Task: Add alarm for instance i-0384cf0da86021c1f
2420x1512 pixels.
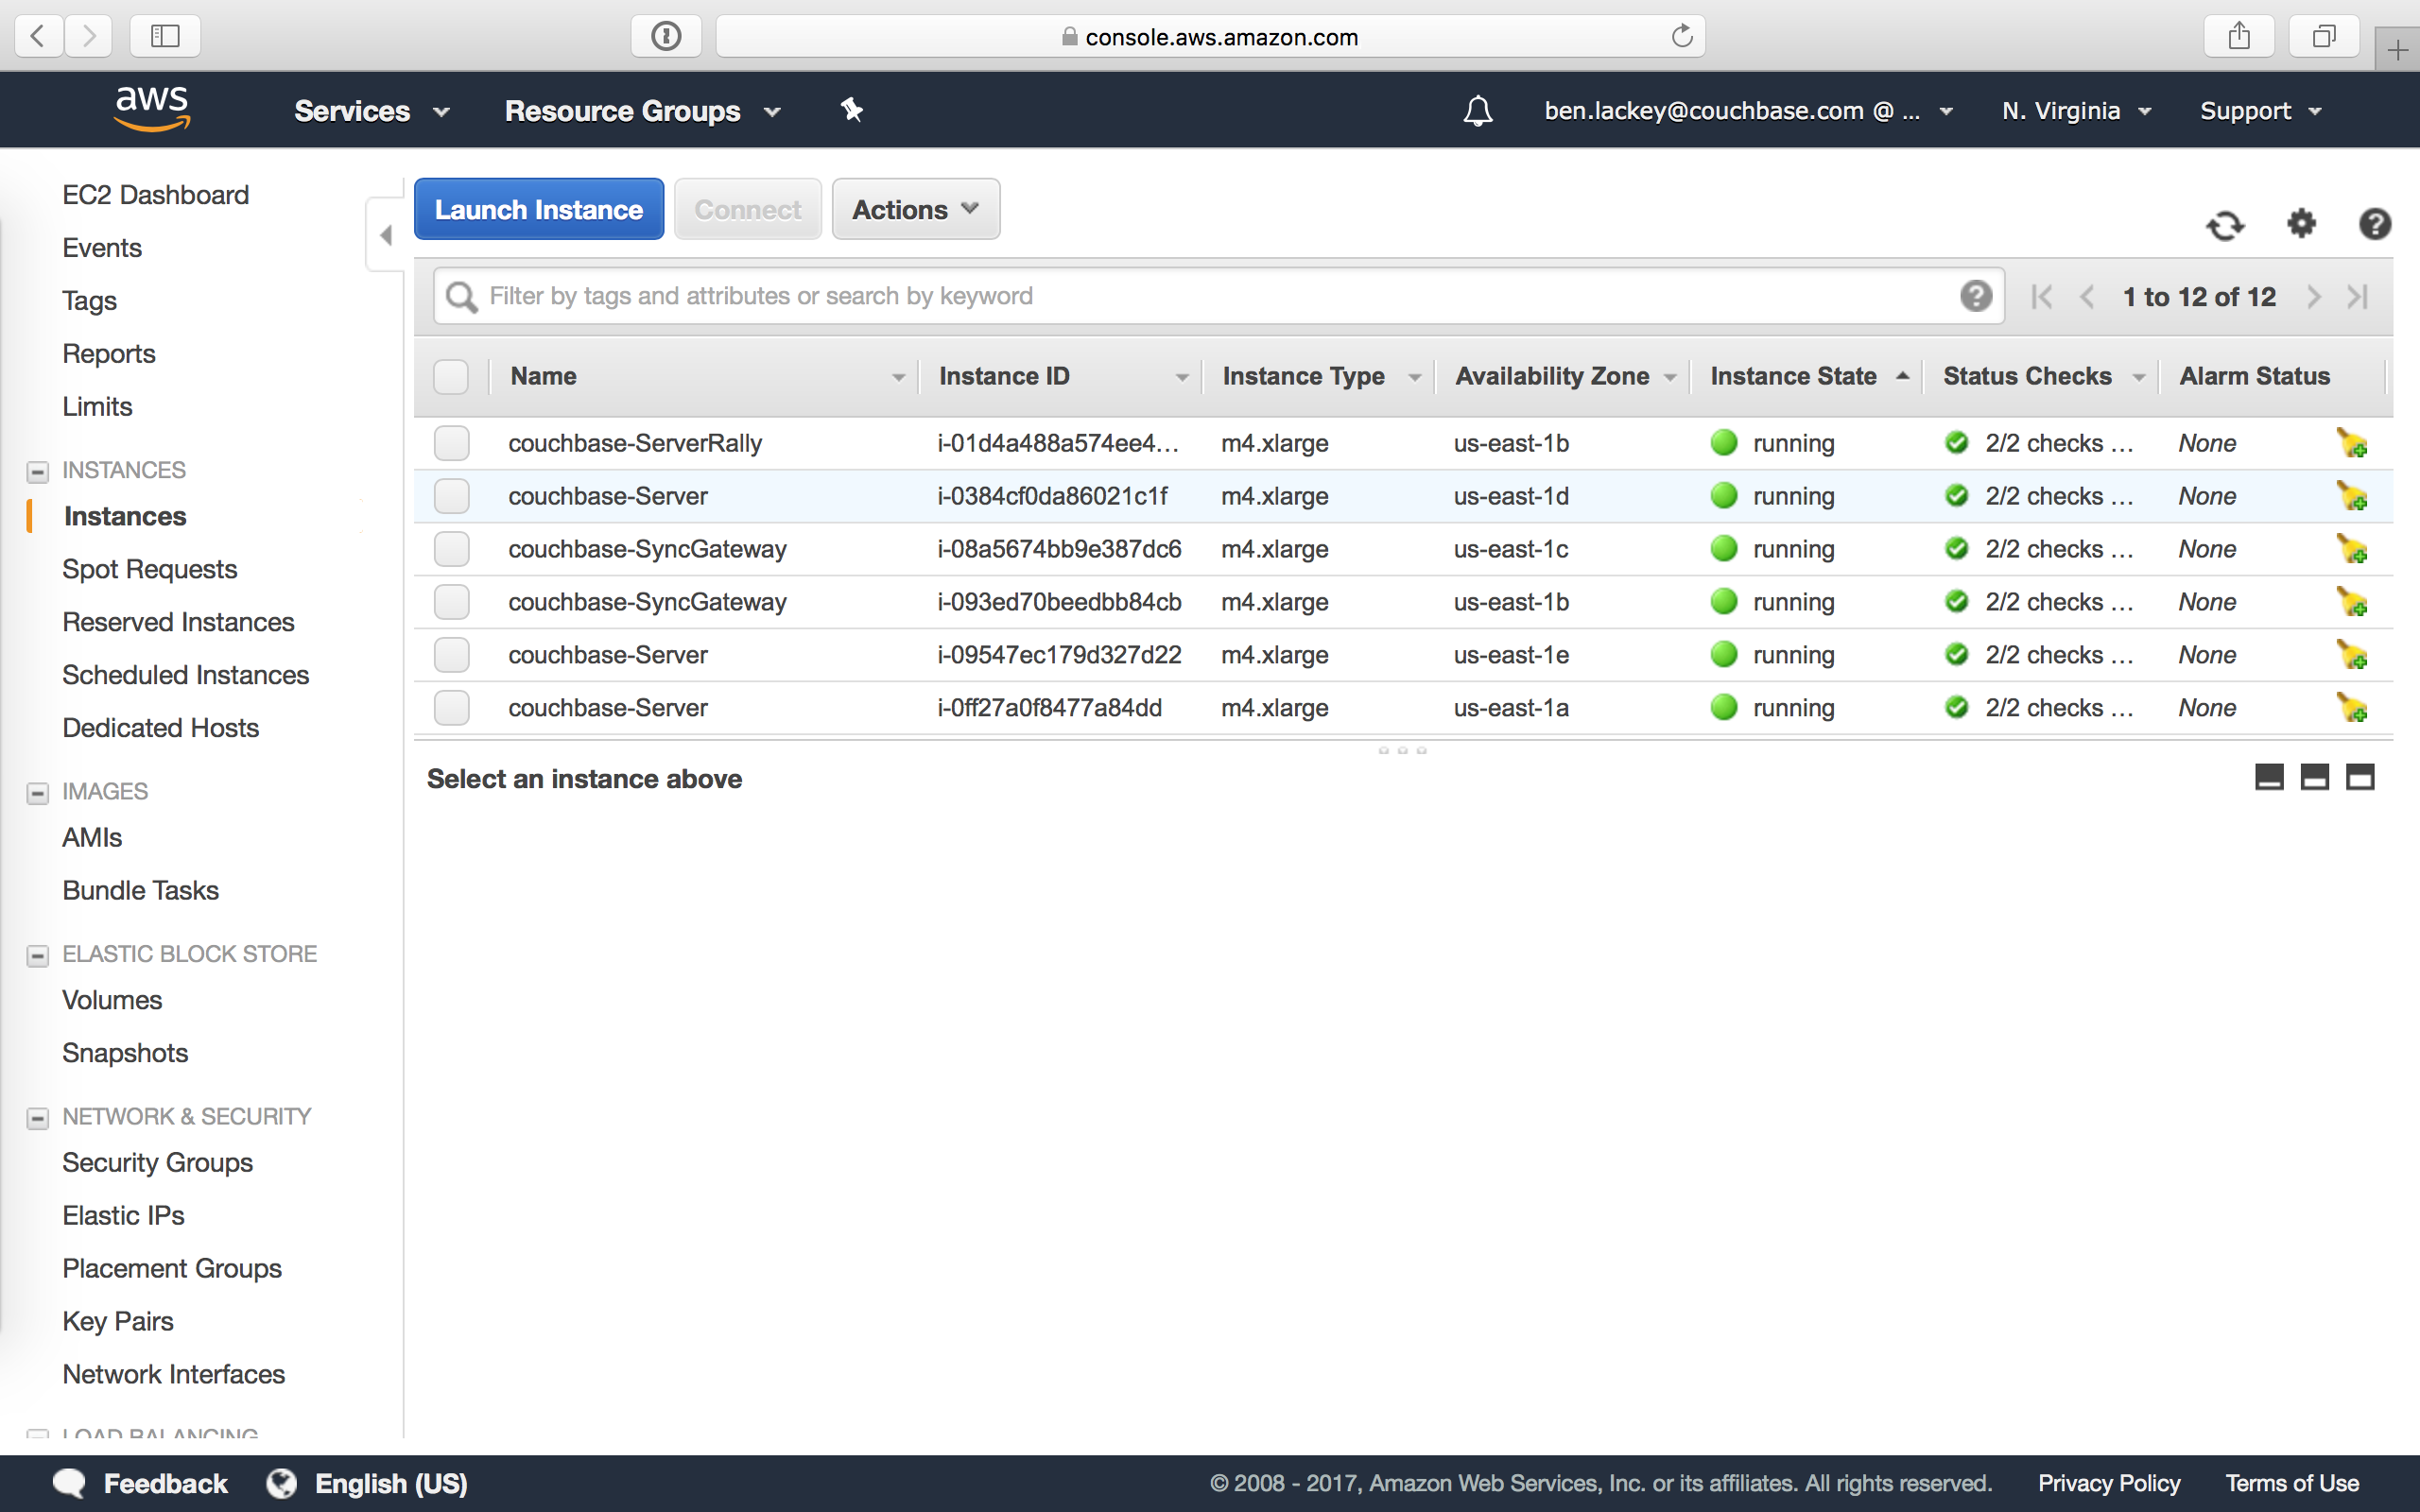Action: 2351,496
